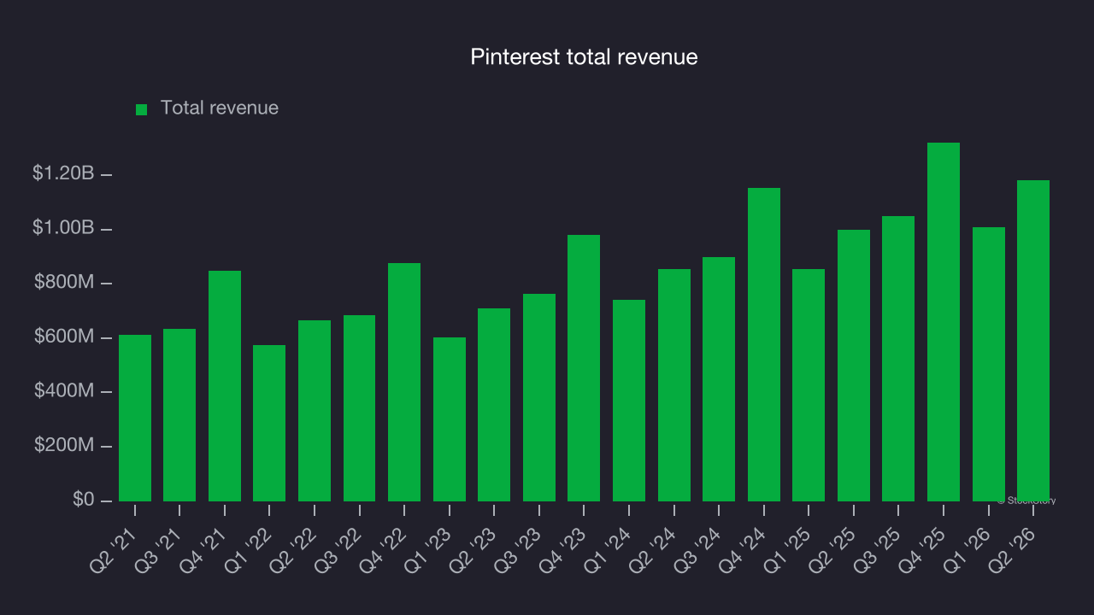1094x615 pixels.
Task: Select the Q1 '26 revenue bar
Action: [x=989, y=364]
